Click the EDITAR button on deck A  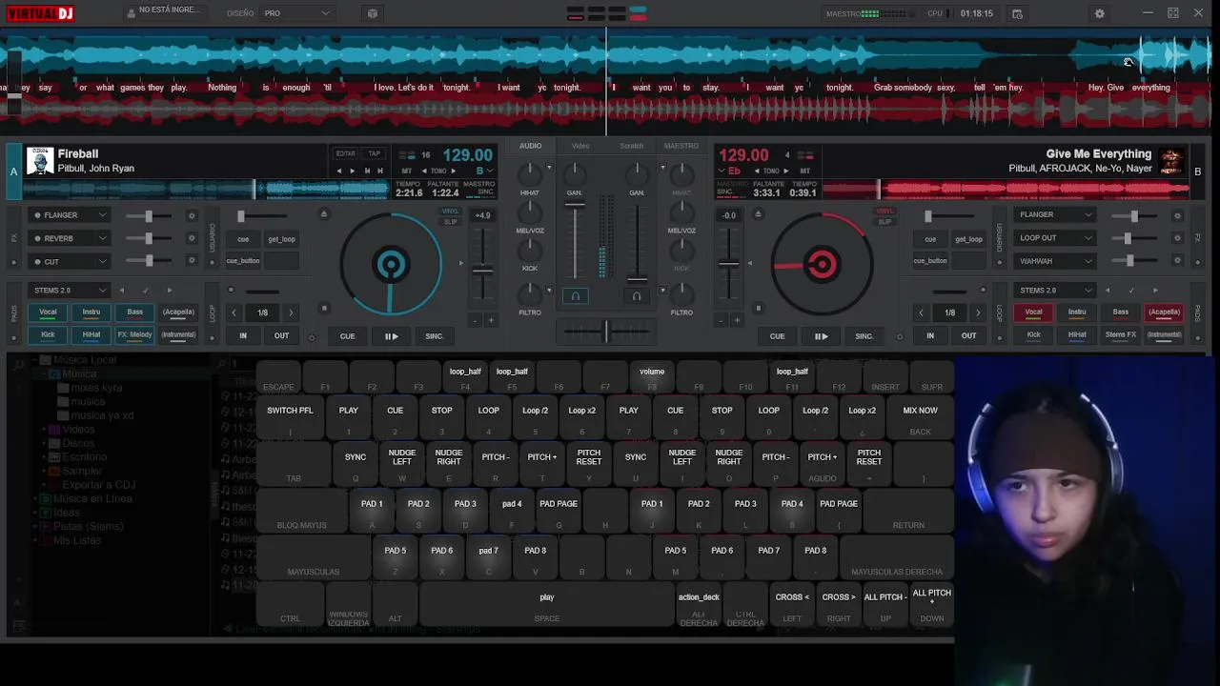345,153
